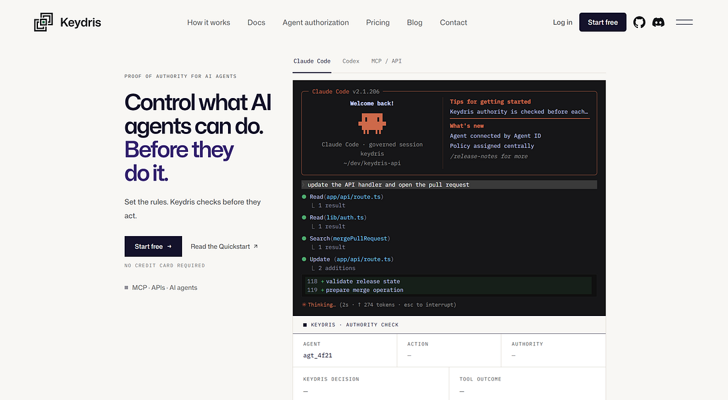Click the Policy assigned centrally line
This screenshot has width=728, height=400.
tap(492, 146)
